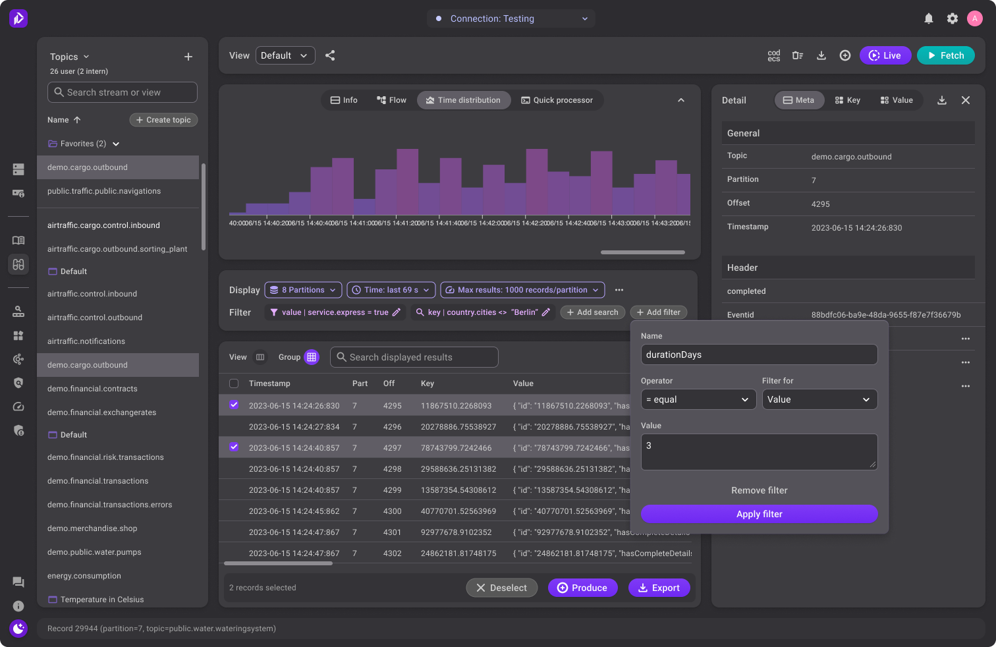Open the share view icon beside the View selector

point(330,55)
